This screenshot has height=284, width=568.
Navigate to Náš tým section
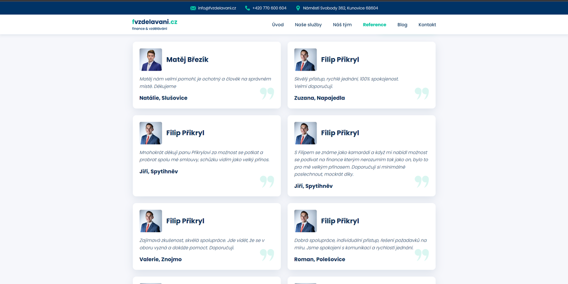[342, 25]
